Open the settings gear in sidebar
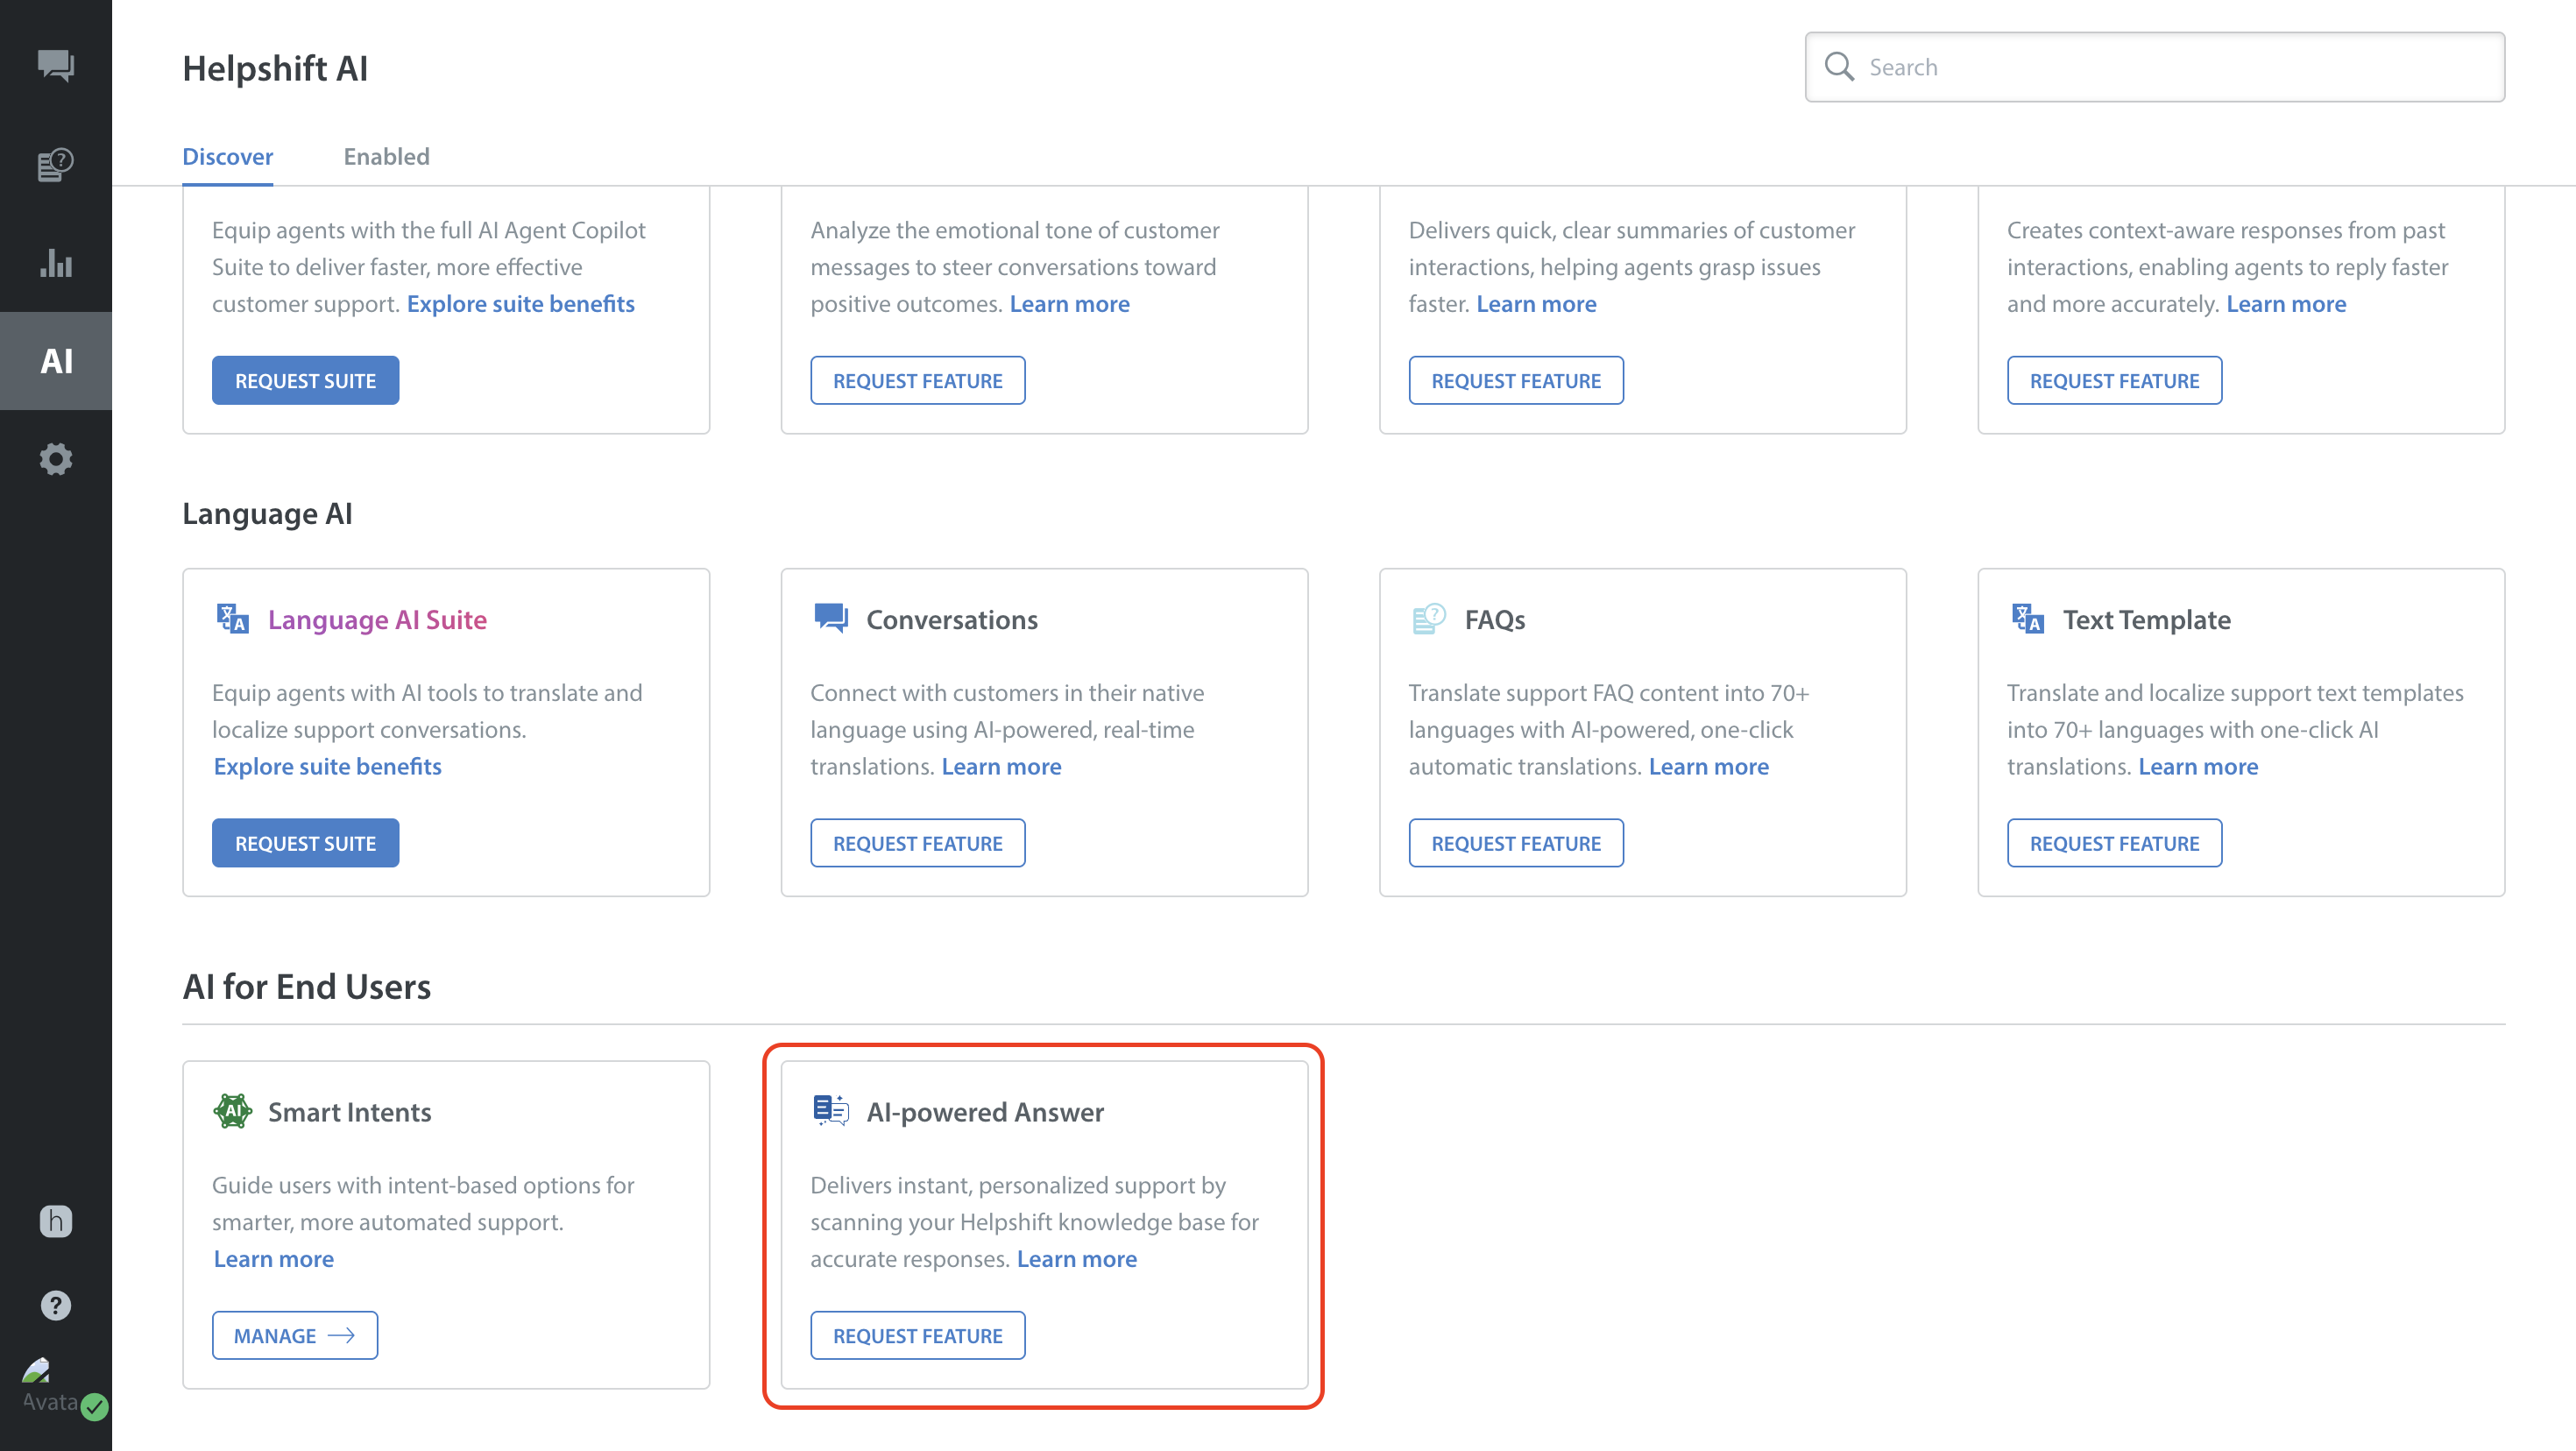The image size is (2576, 1451). (56, 459)
